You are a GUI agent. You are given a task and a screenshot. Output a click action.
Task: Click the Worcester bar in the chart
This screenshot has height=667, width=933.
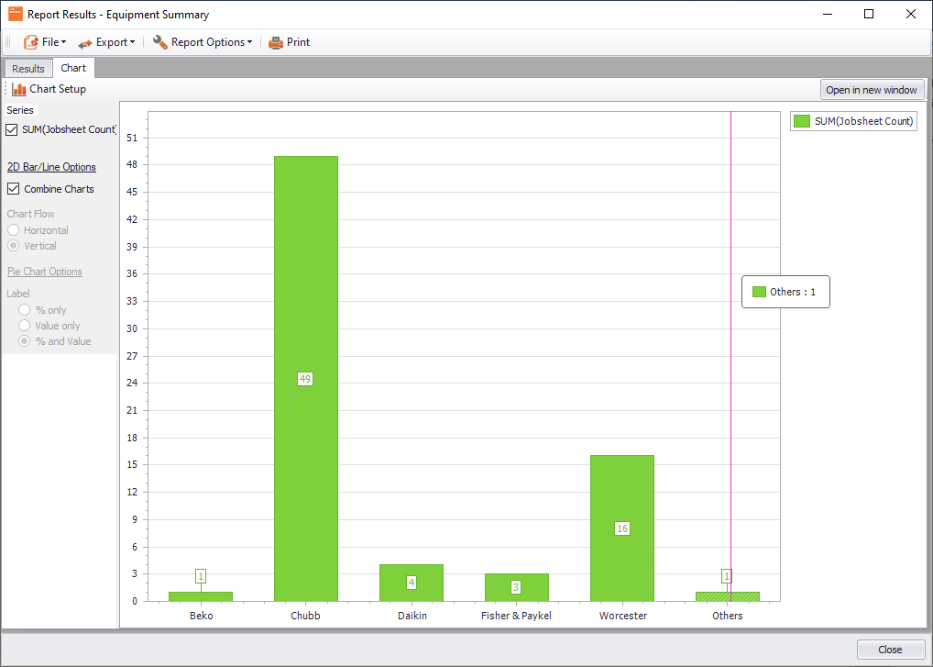click(x=622, y=528)
